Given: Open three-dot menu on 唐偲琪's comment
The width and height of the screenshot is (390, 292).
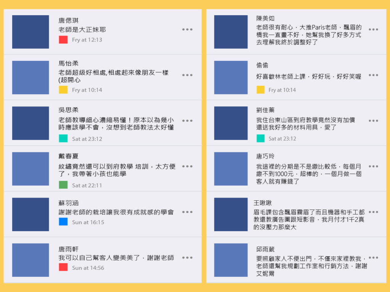Looking at the screenshot, I should click(x=187, y=29).
